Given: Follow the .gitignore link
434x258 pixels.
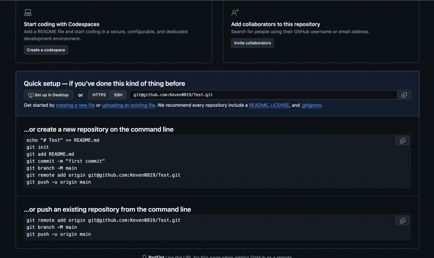Looking at the screenshot, I should 311,105.
